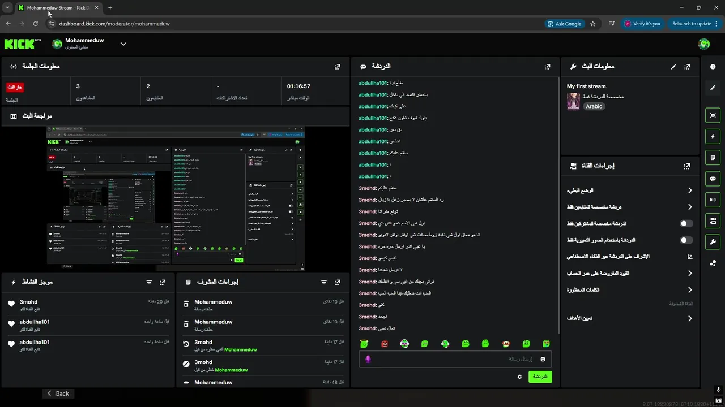Expand the account age restrictions chevron
Screen dimensions: 725x407
pos(690,274)
